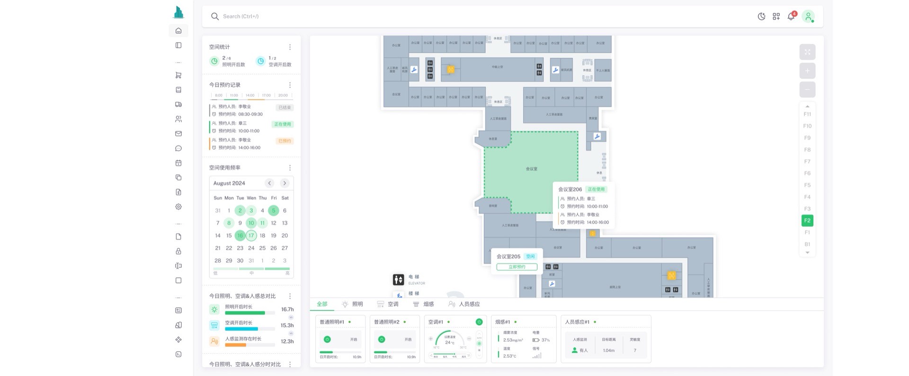Toggle power for 普通照明#1
Viewport: 909px width, 376px height.
pos(327,340)
